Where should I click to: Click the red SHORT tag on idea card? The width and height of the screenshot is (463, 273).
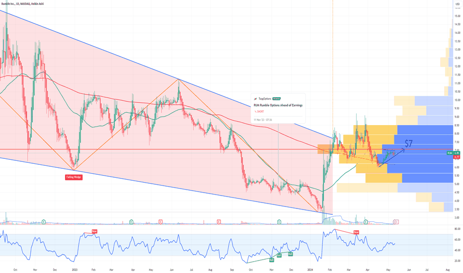[259, 112]
